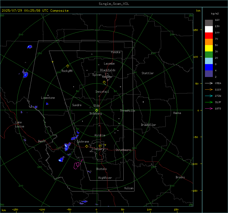Click the 2025/07/29 00:25:58 UTC Composite timestamp
This screenshot has height=213, width=228.
[35, 11]
